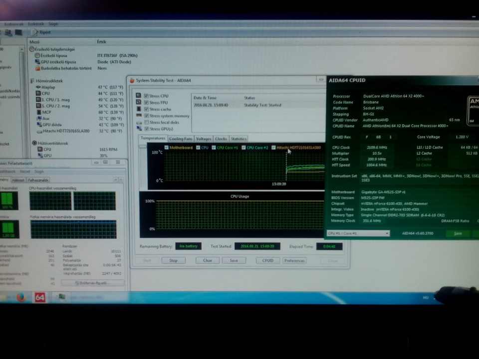Screen dimensions: 479x359
Task: Uncheck Hitachi drive in graph legend
Action: [273, 148]
